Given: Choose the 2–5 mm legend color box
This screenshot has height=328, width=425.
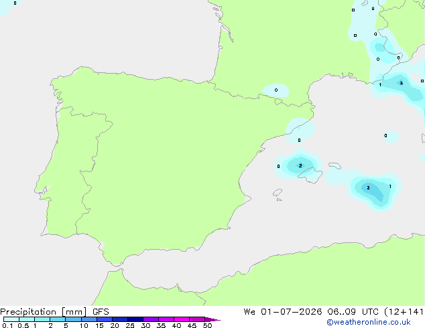Looking at the screenshot, I should point(58,319).
